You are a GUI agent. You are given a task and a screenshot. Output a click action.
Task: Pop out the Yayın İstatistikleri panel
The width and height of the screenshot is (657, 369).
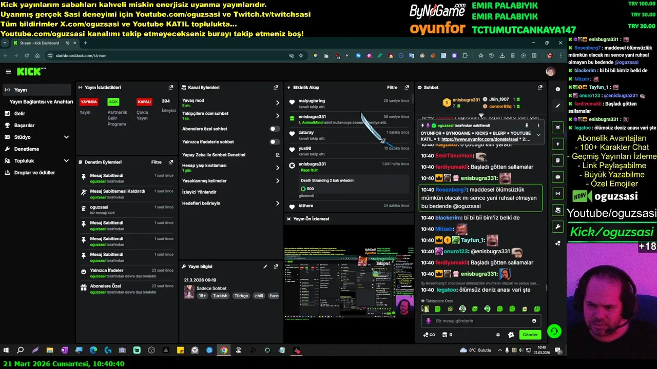[x=171, y=88]
